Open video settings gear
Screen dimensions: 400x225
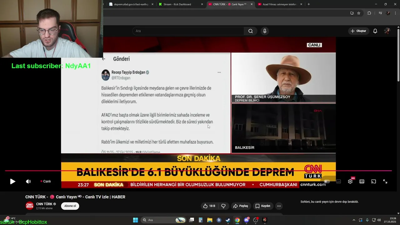point(350,182)
